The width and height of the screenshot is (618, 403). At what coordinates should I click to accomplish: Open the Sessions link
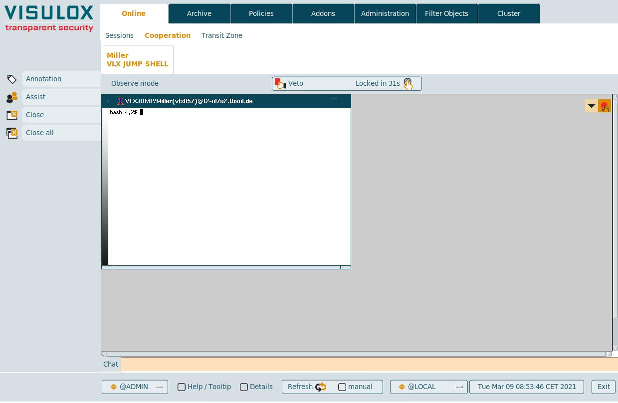click(119, 35)
